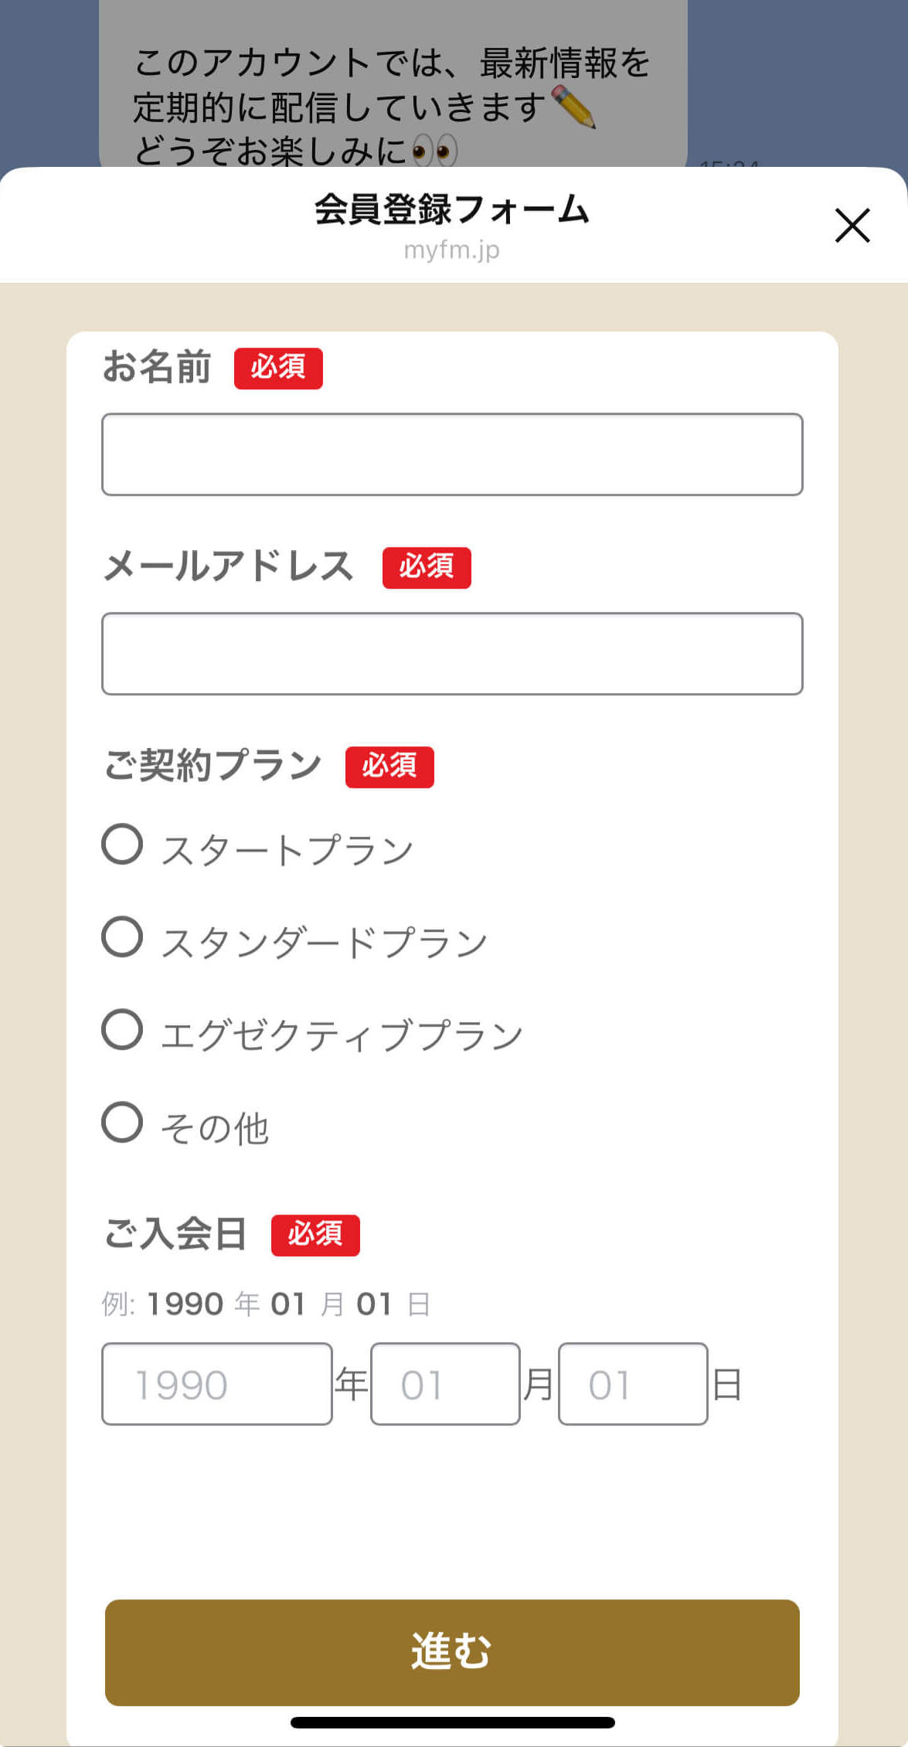908x1747 pixels.
Task: Click the 必須 badge next to お名前
Action: coord(278,368)
